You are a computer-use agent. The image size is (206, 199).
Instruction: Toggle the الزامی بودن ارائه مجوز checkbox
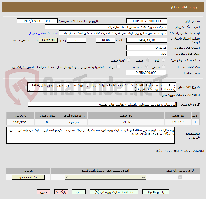coord(180,177)
